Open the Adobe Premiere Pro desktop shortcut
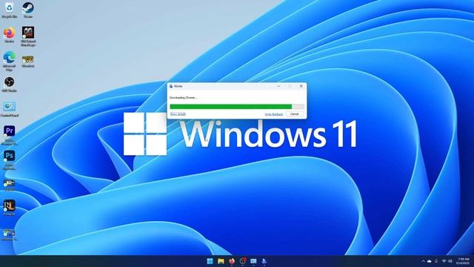Viewport: 474px width, 267px height. 9,135
